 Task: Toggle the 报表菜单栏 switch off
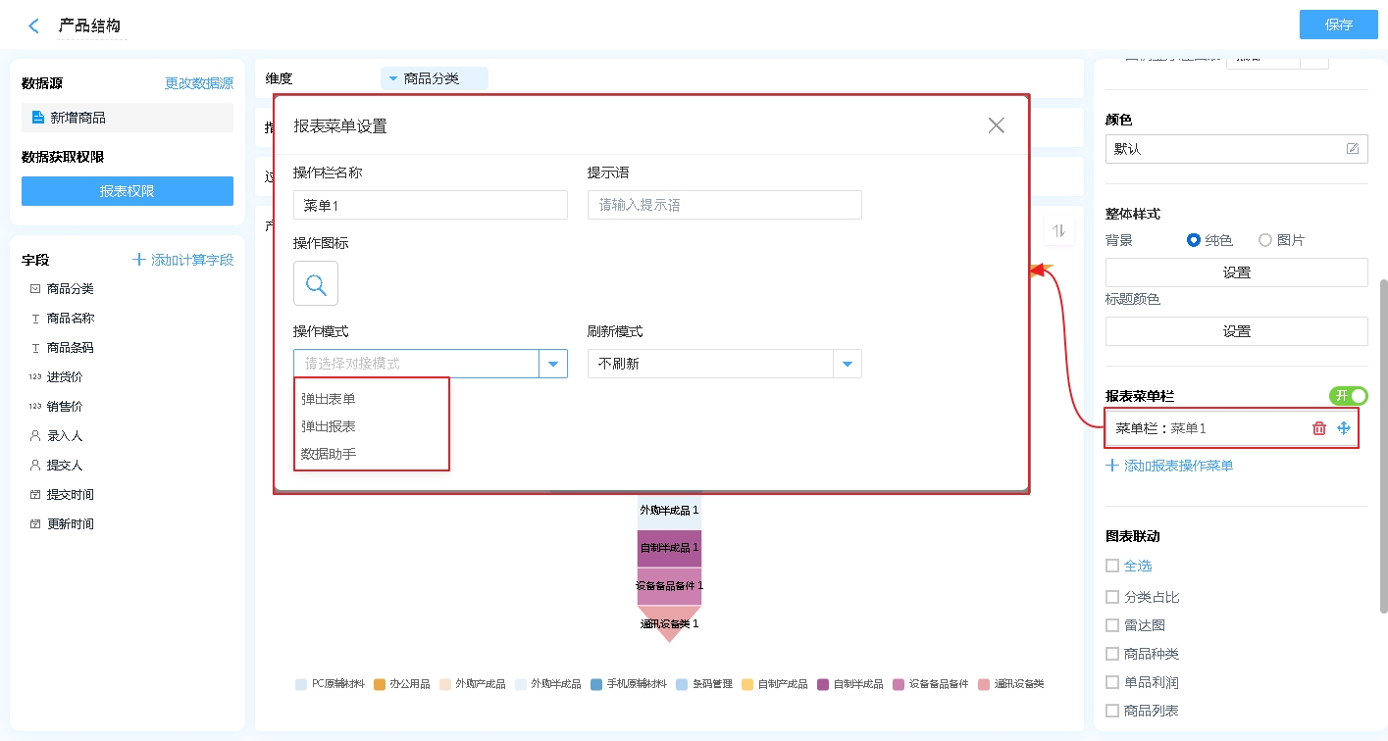1348,396
